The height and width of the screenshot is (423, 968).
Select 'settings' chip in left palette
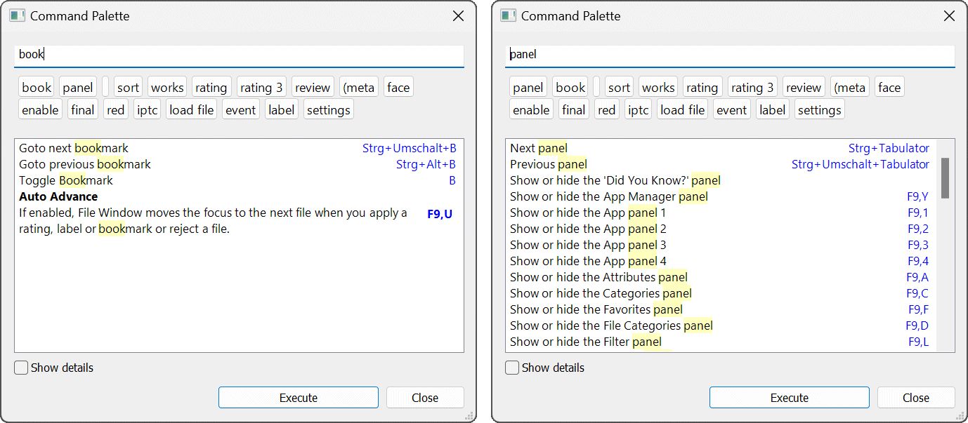[329, 110]
